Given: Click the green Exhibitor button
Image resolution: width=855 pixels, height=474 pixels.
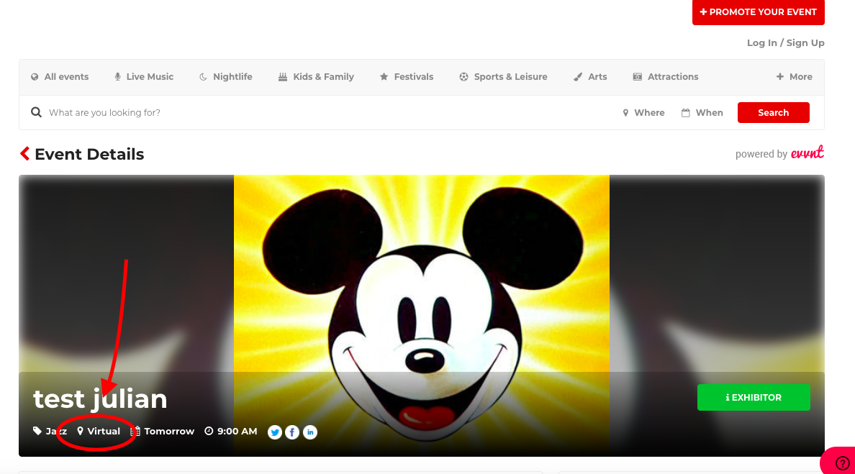Looking at the screenshot, I should [x=754, y=398].
